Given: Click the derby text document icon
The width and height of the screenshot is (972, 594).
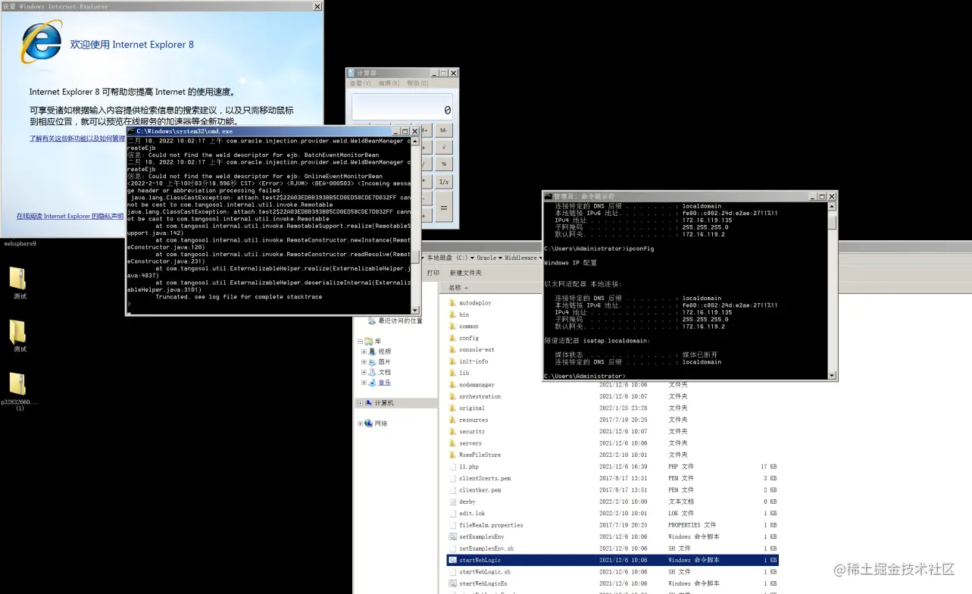Looking at the screenshot, I should (452, 502).
